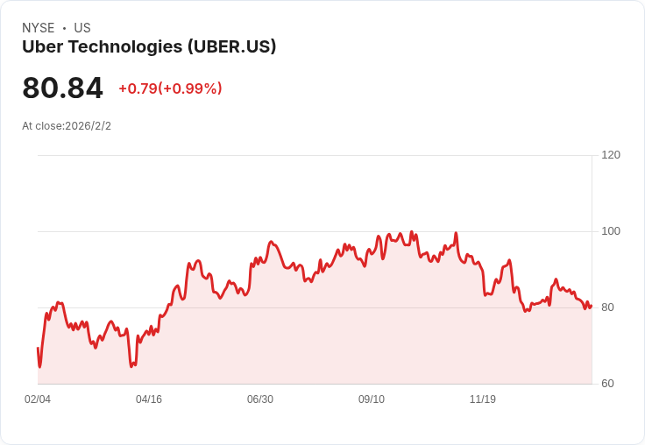Click the 120 price axis label
Screen dimensions: 645x445
(x=611, y=155)
